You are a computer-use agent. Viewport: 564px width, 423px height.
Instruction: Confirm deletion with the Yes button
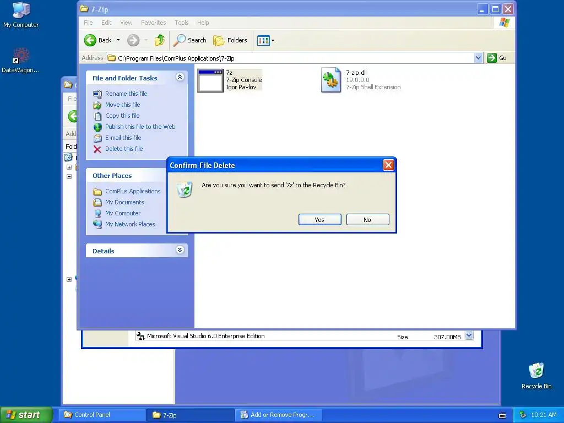(320, 220)
